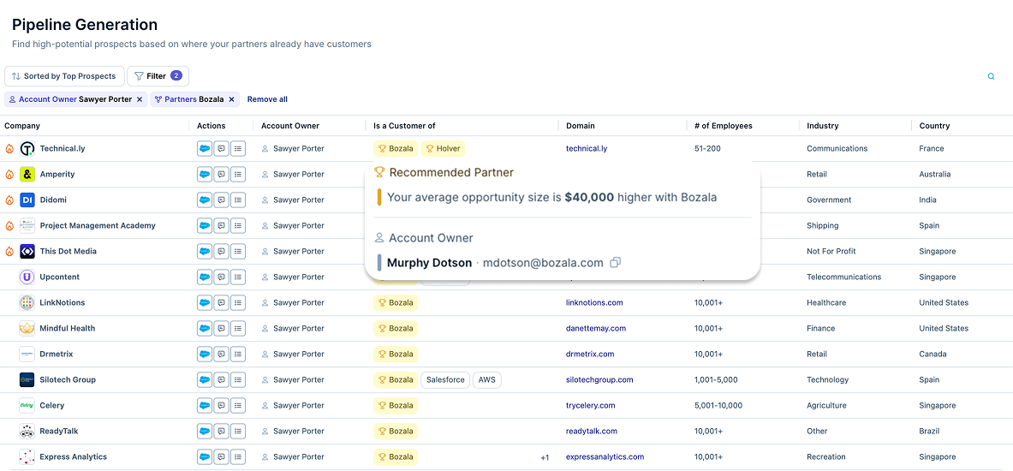This screenshot has height=471, width=1013.
Task: Open chat action for This Dot Media
Action: pyautogui.click(x=222, y=251)
